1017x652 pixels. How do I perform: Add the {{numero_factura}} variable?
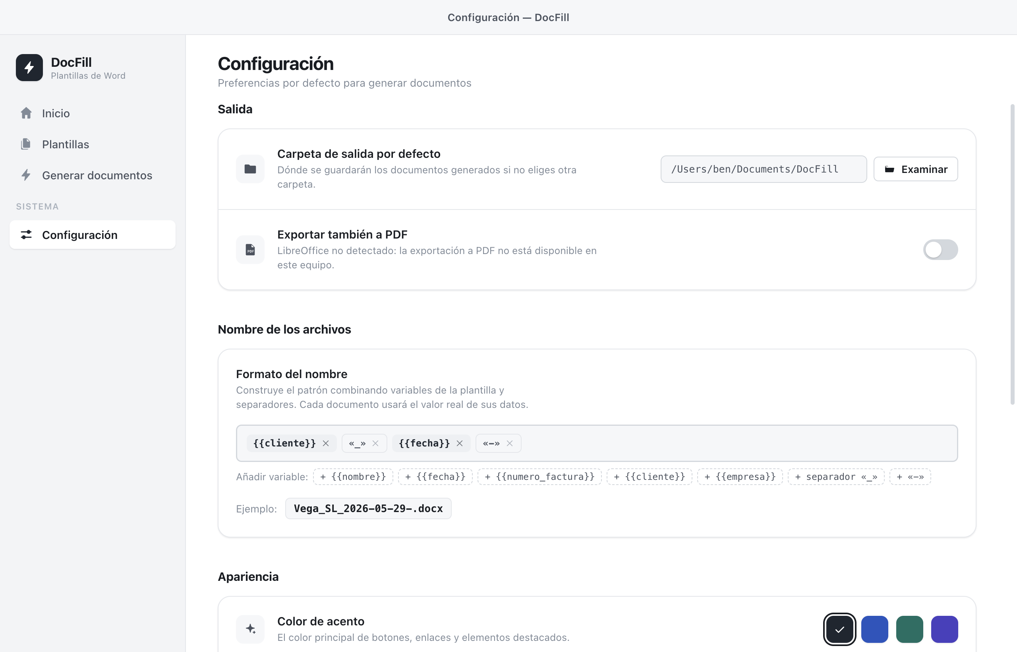[x=539, y=477]
